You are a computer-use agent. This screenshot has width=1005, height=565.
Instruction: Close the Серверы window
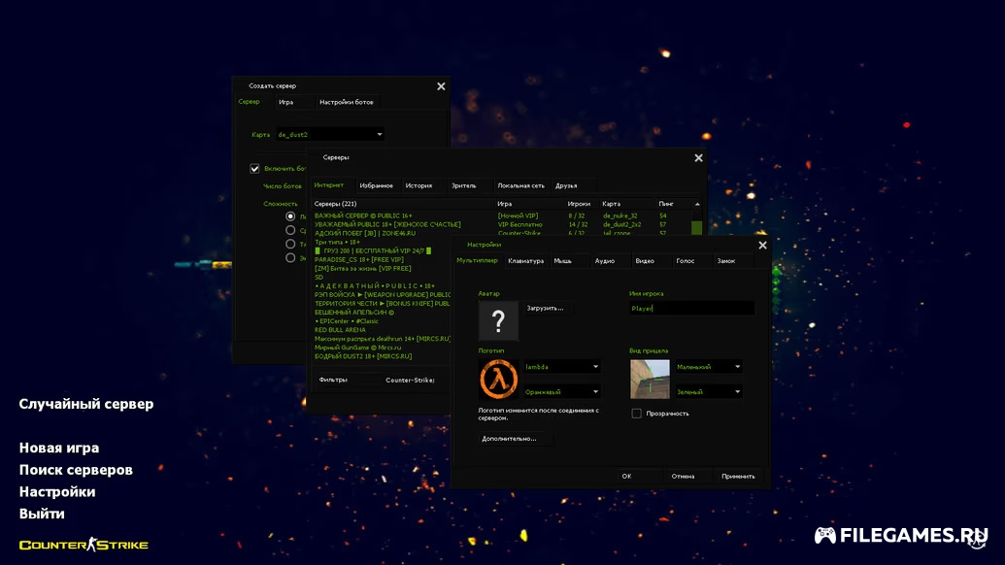tap(698, 158)
